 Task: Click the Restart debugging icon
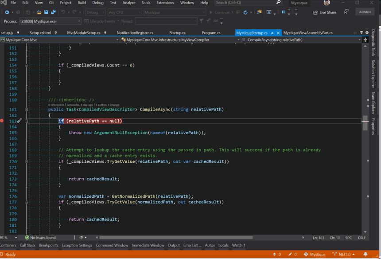[245, 12]
